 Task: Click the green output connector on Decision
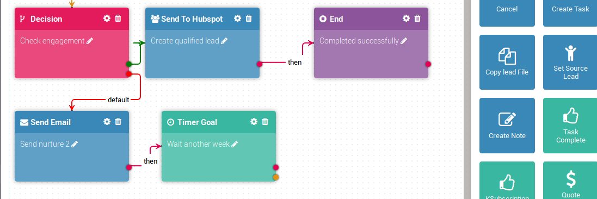tap(128, 64)
